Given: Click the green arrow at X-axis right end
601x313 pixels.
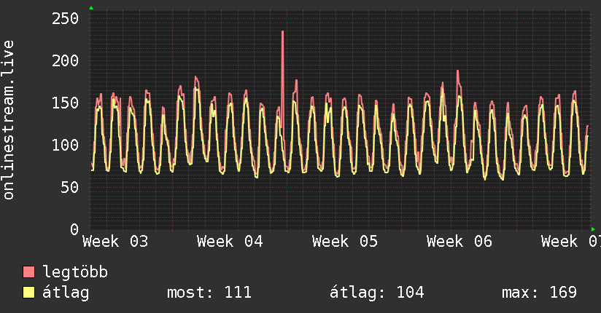Looking at the screenshot, I should (x=592, y=229).
